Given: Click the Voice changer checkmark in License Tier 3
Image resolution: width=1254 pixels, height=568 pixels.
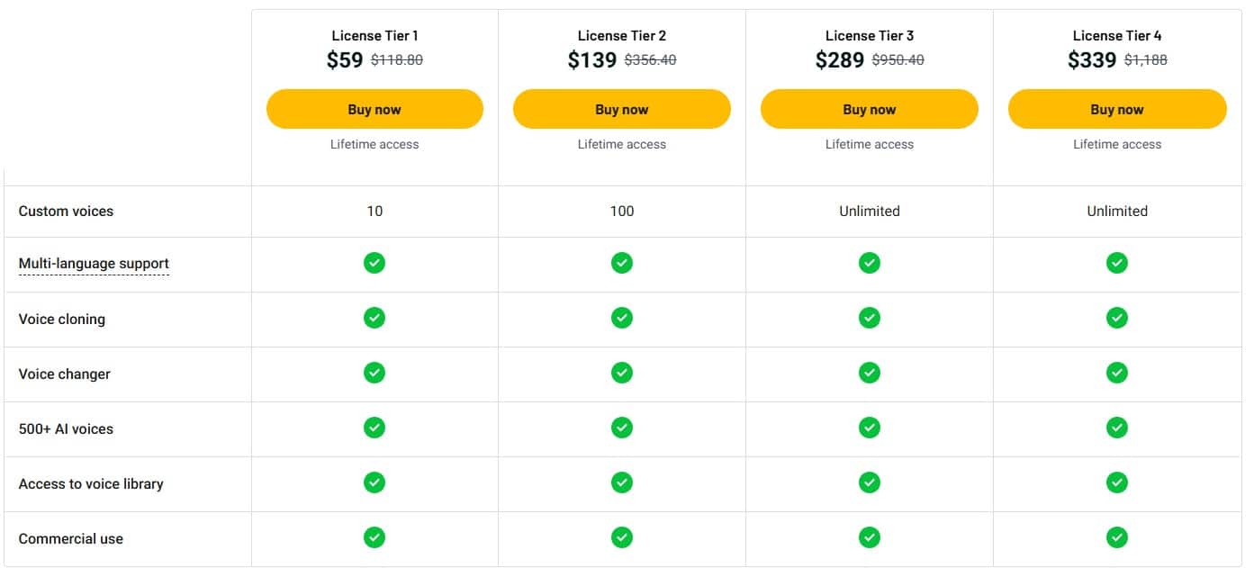Looking at the screenshot, I should tap(869, 373).
